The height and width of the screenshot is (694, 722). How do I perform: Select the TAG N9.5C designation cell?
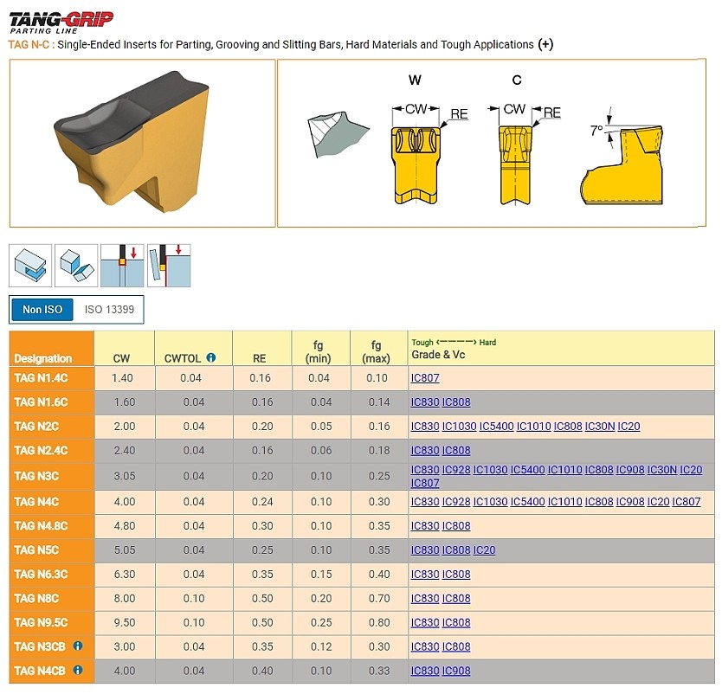pos(52,623)
